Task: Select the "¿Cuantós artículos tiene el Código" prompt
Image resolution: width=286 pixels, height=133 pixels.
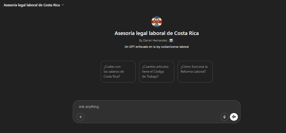Action: [x=156, y=72]
